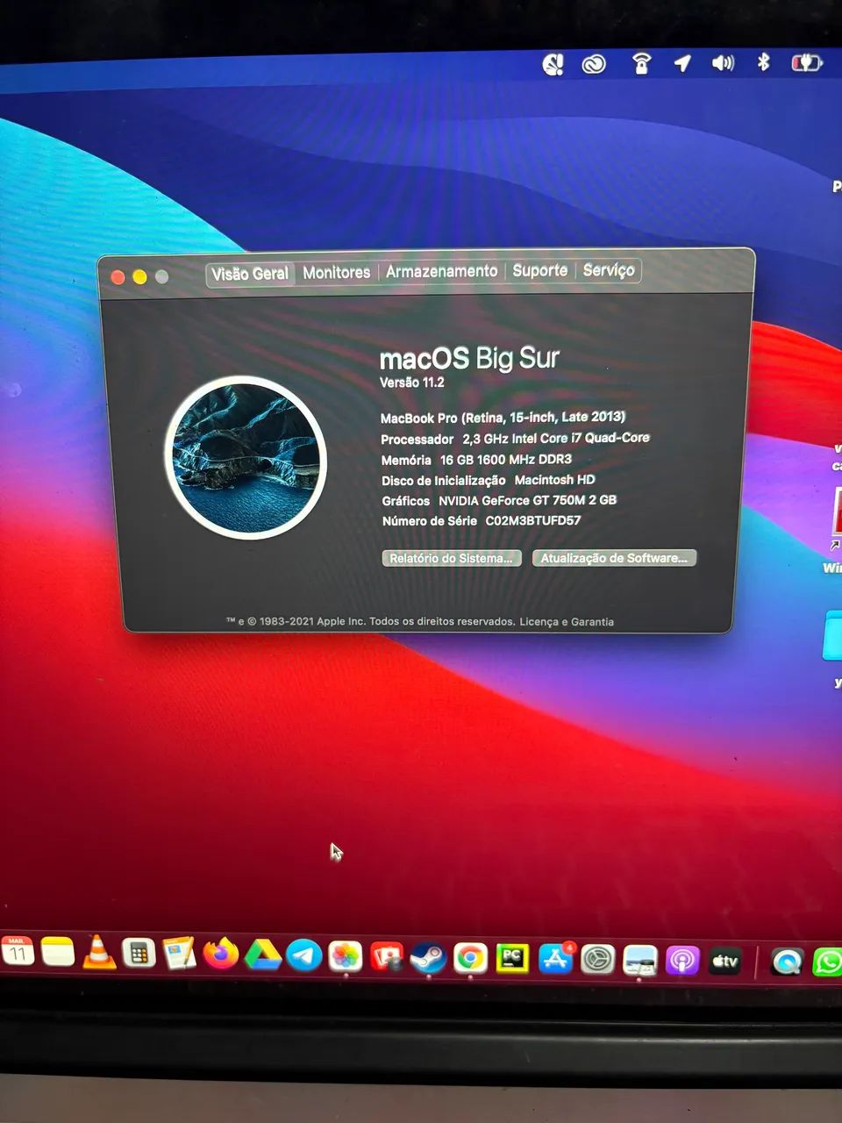Switch to the Visão Geral tab
Viewport: 842px width, 1123px height.
[250, 274]
